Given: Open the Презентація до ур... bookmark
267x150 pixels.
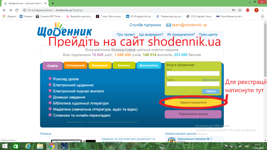Looking at the screenshot, I should point(169,16).
